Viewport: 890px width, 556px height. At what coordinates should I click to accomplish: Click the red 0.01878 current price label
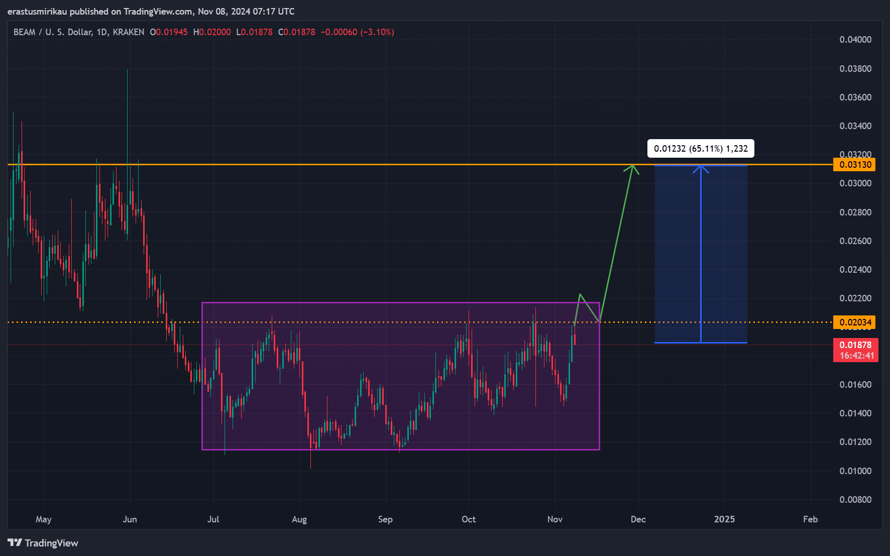[855, 345]
